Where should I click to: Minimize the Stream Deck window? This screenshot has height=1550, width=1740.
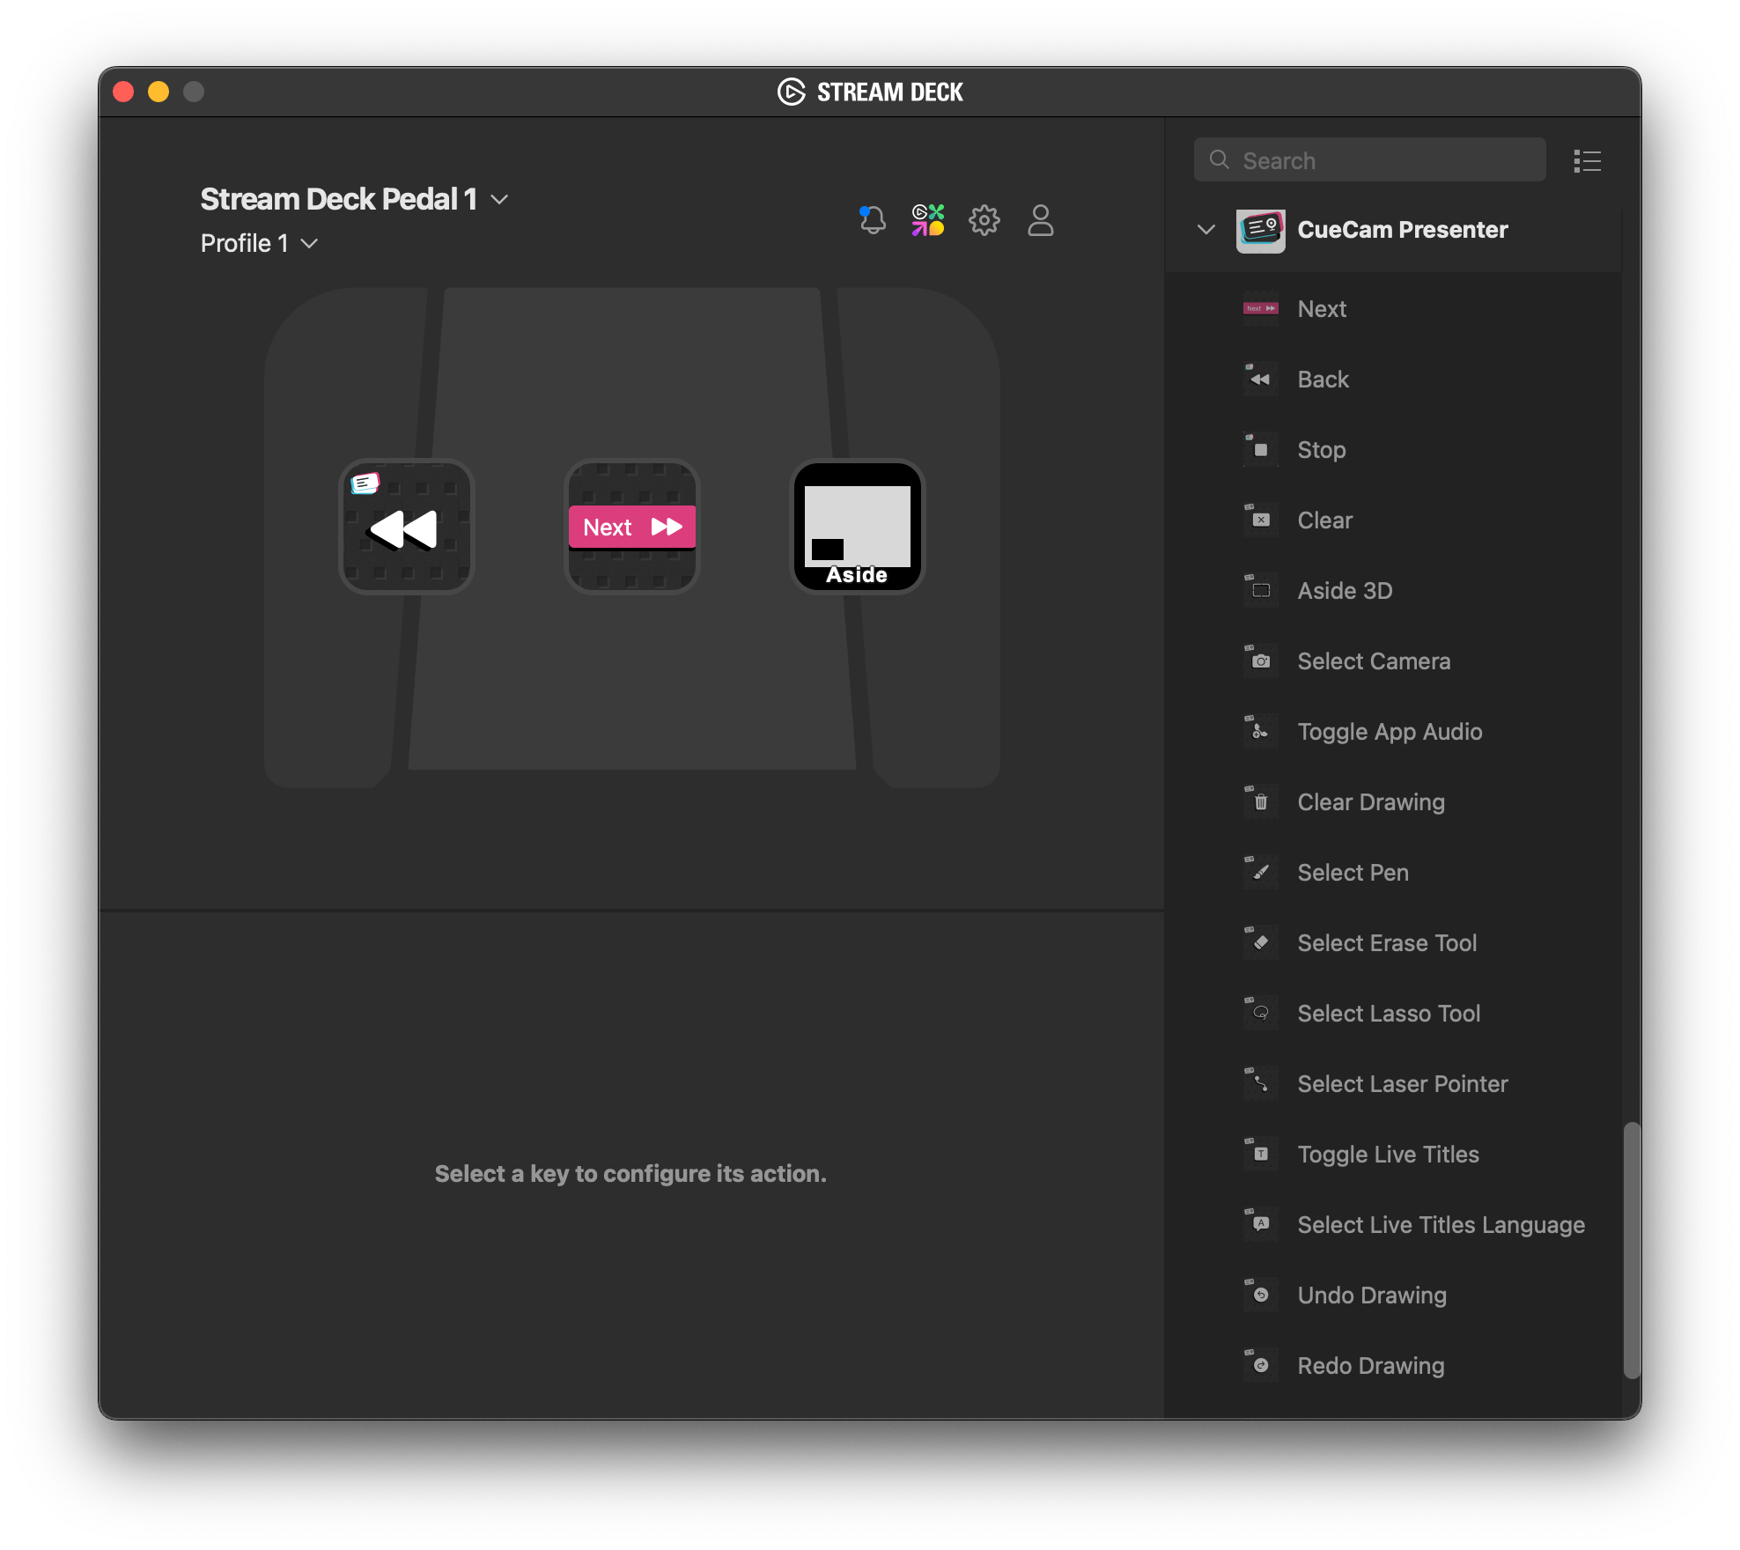point(159,92)
